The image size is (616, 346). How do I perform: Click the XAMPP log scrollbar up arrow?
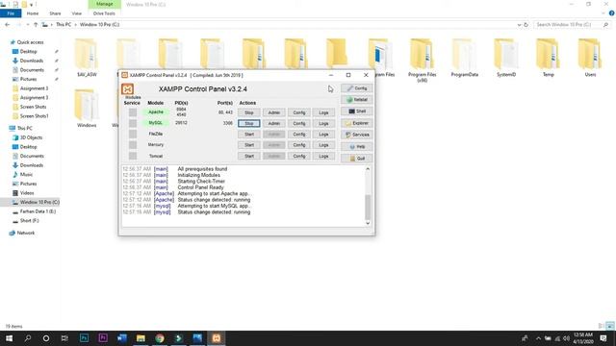point(368,169)
